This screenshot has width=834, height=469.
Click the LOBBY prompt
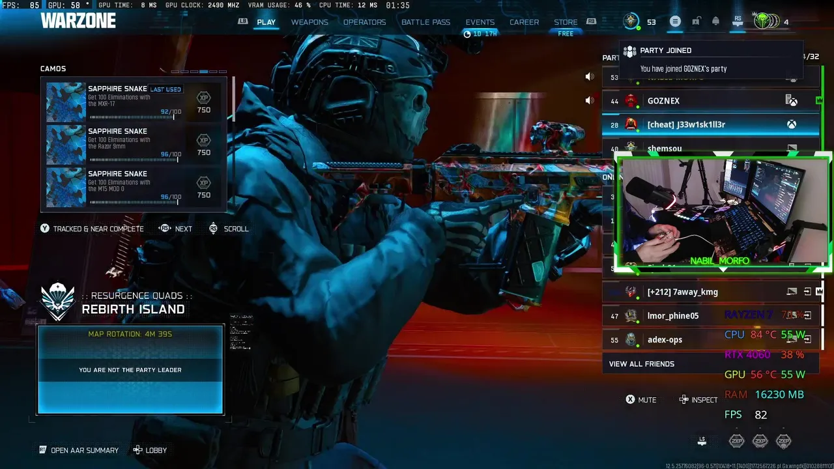click(150, 450)
